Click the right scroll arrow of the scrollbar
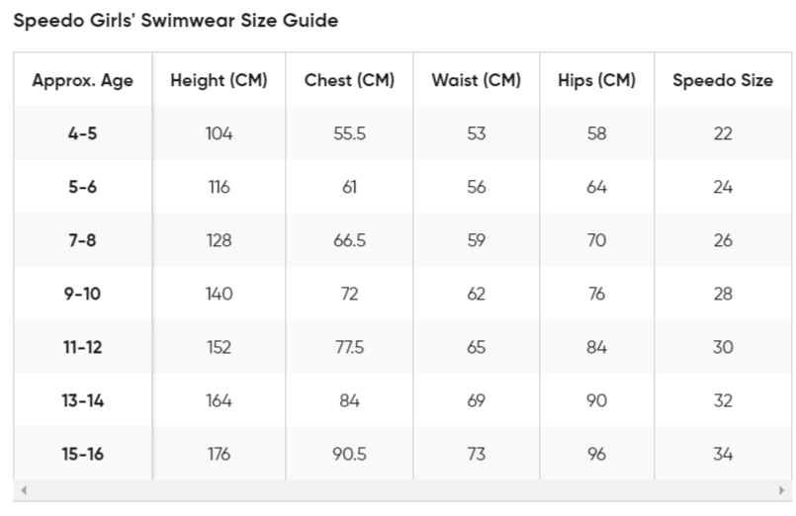796x516 pixels. 782,490
